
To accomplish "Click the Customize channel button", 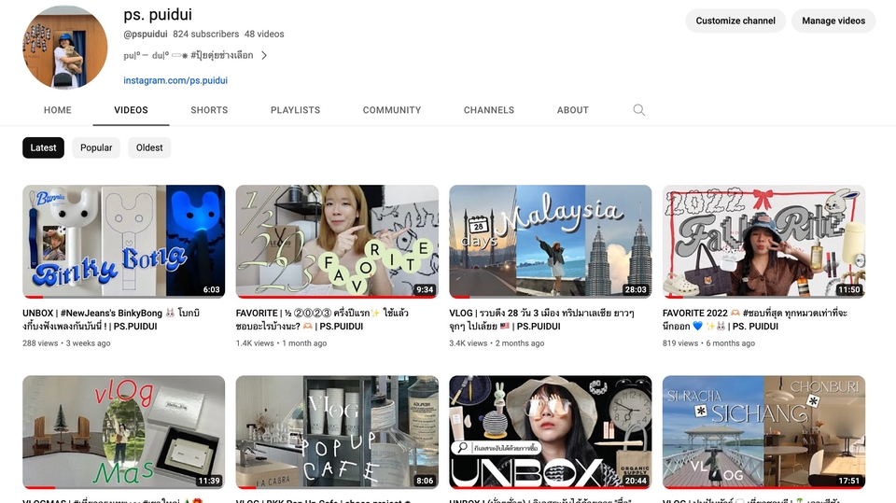I will 735,21.
